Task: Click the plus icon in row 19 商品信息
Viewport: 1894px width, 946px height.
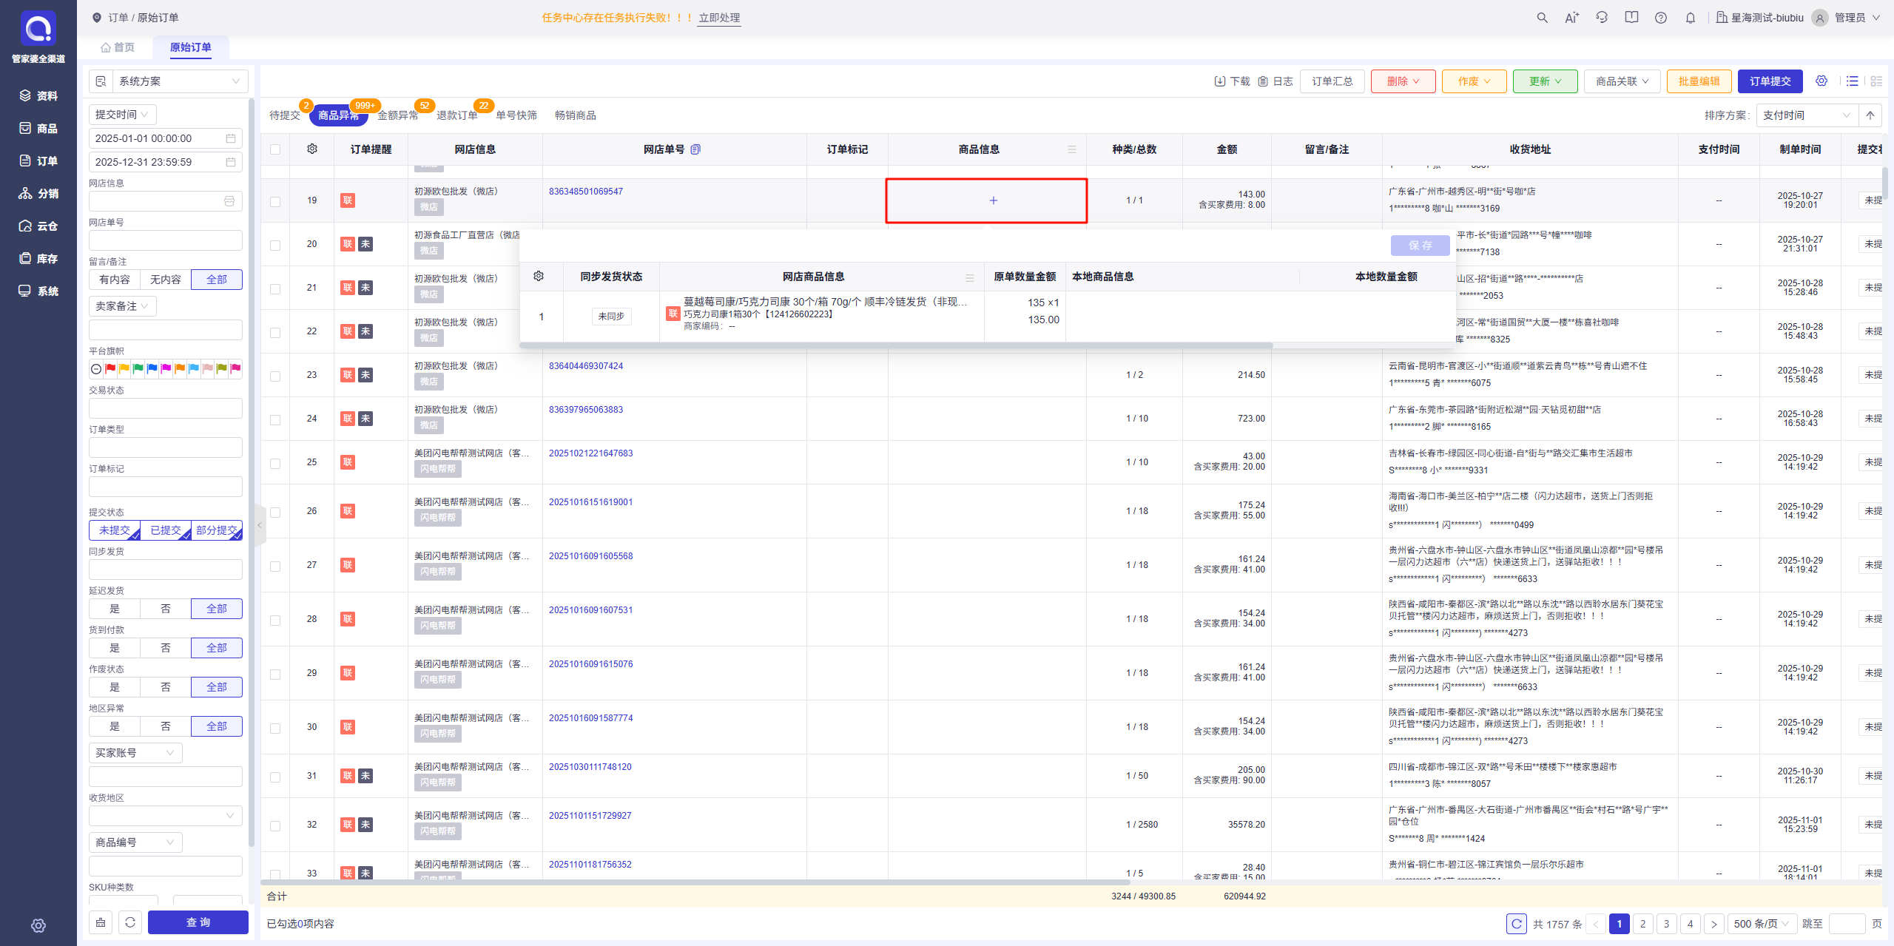Action: pos(994,200)
